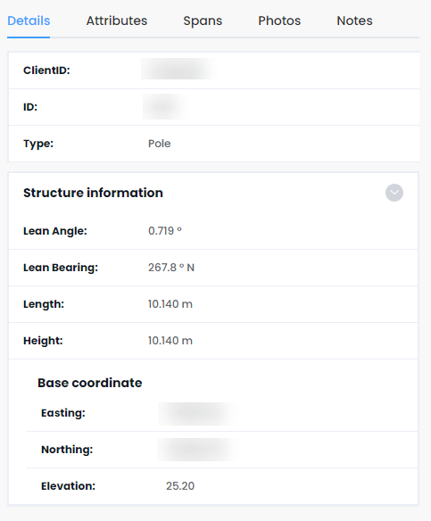The height and width of the screenshot is (521, 431).
Task: Click the Structure information heading
Action: pos(93,193)
